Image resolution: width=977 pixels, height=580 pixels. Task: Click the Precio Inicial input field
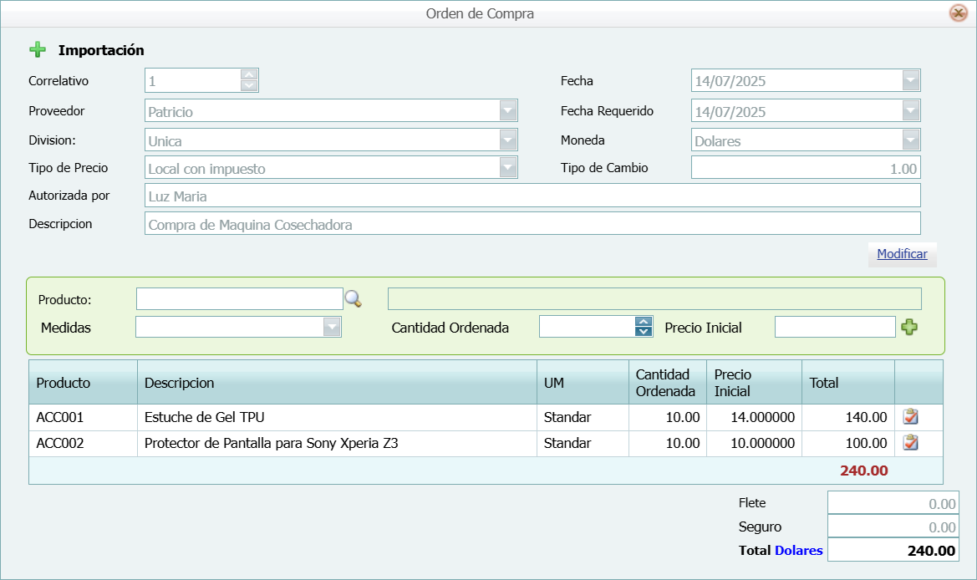[834, 328]
